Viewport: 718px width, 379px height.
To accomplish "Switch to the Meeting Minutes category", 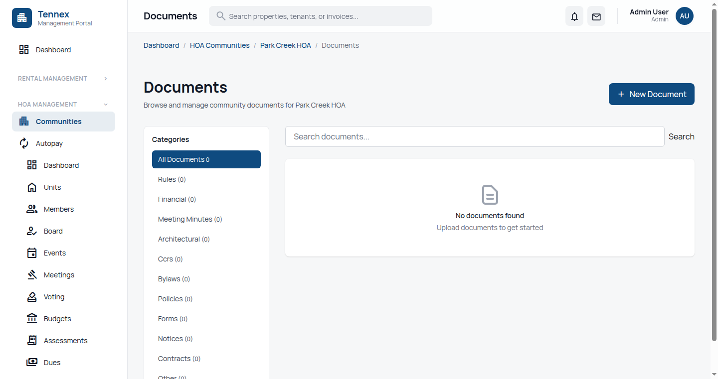I will tap(189, 219).
